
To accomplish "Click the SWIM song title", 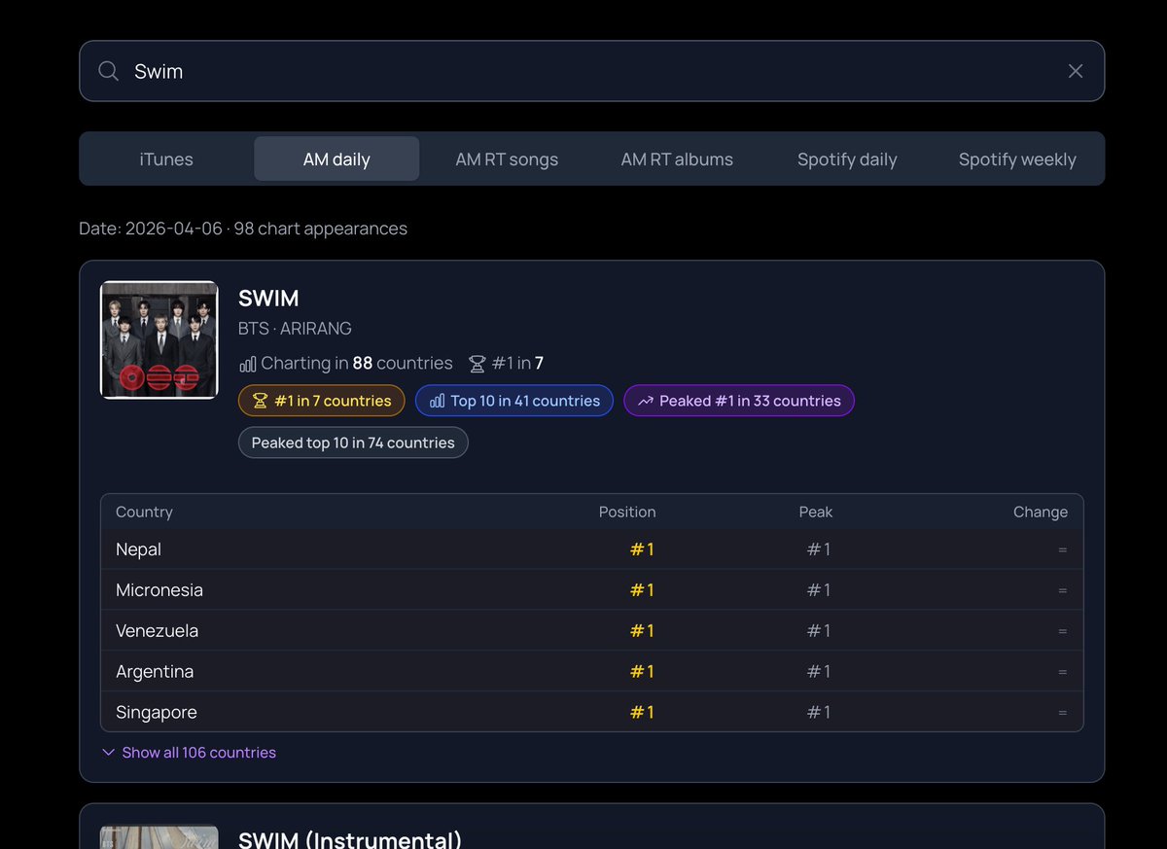I will click(268, 299).
